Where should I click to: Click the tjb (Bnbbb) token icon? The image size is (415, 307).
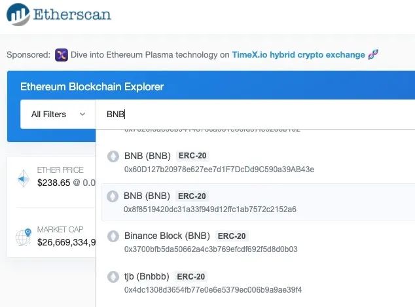(112, 277)
